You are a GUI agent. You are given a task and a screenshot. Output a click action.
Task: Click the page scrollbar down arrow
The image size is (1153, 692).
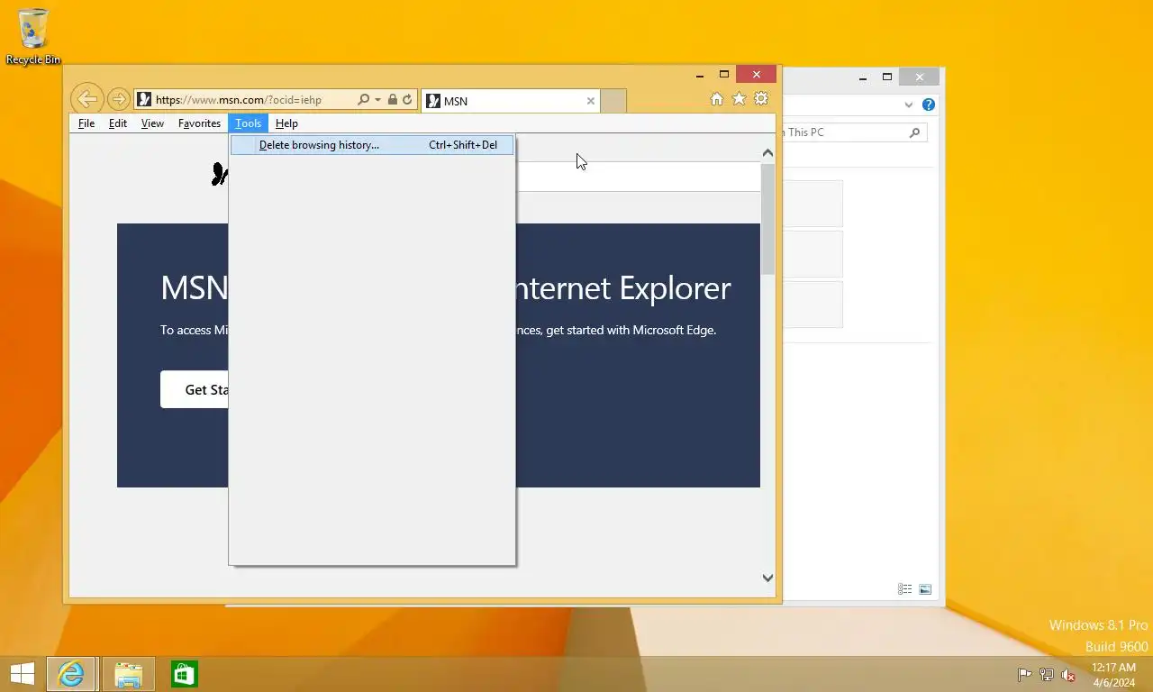click(767, 578)
